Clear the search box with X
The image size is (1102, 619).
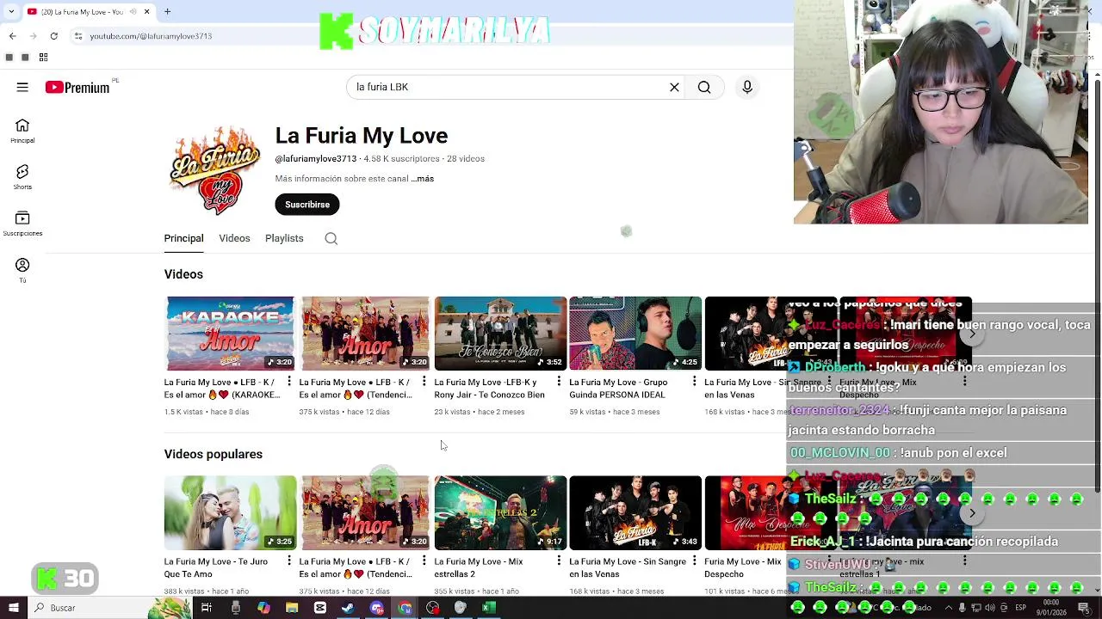click(x=674, y=87)
